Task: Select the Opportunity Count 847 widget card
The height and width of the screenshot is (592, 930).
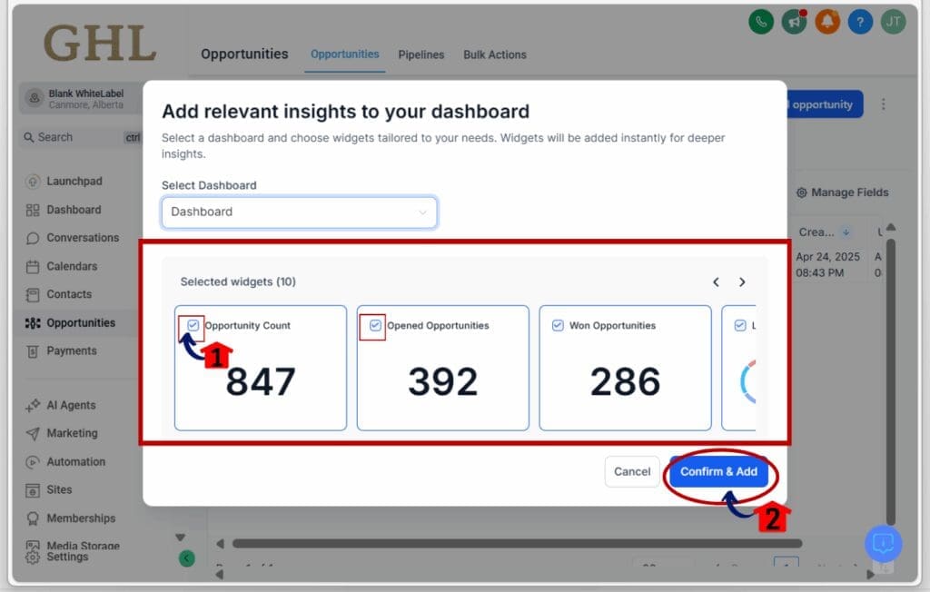Action: pos(261,368)
